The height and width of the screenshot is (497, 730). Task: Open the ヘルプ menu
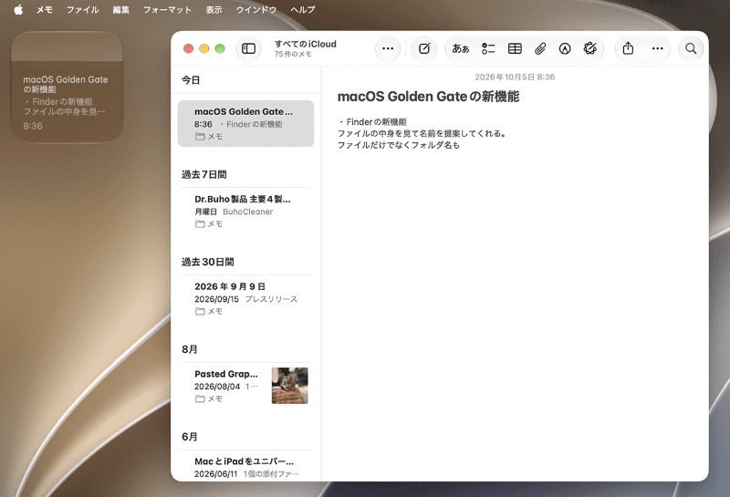coord(303,10)
